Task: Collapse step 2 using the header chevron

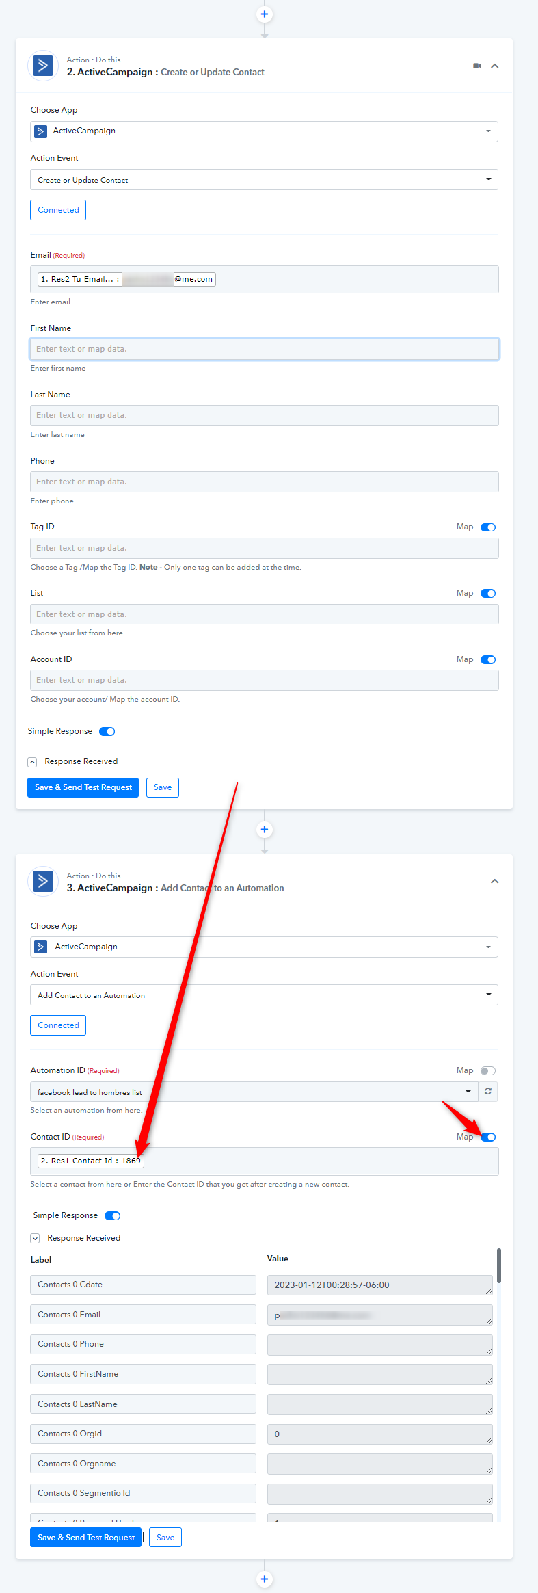Action: coord(495,66)
